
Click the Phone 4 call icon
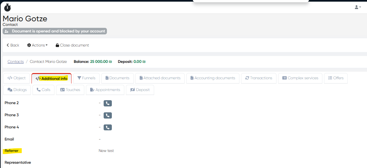coord(108,127)
